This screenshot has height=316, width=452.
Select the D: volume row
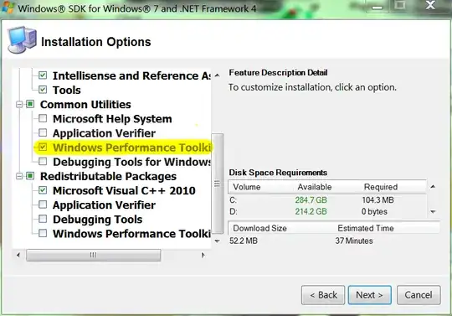pos(327,211)
